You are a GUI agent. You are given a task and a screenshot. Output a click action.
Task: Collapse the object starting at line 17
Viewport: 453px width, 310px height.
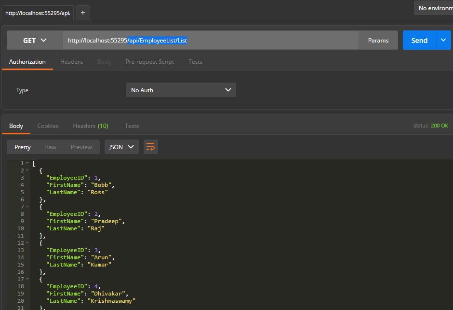pyautogui.click(x=27, y=280)
